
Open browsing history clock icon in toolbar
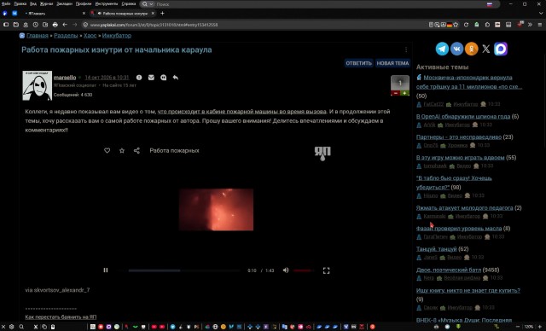coord(36,25)
